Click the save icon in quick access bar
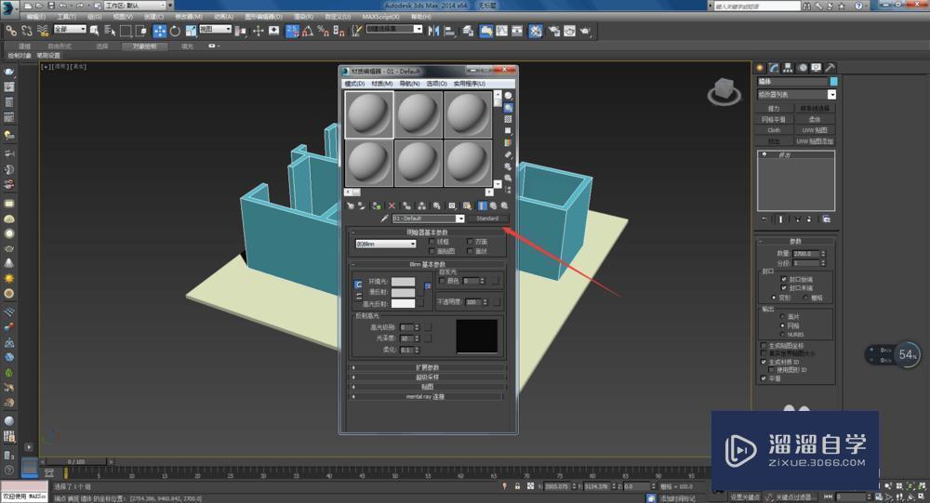This screenshot has height=503, width=930. pos(51,6)
